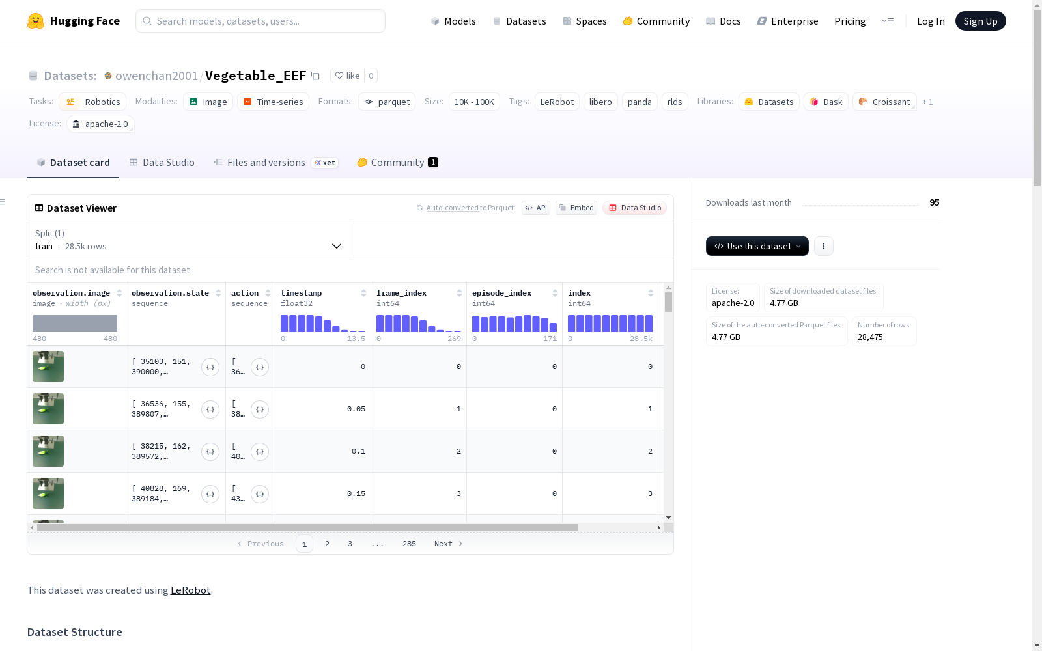Open Spaces in the top navigation
Image resolution: width=1042 pixels, height=651 pixels.
point(585,21)
